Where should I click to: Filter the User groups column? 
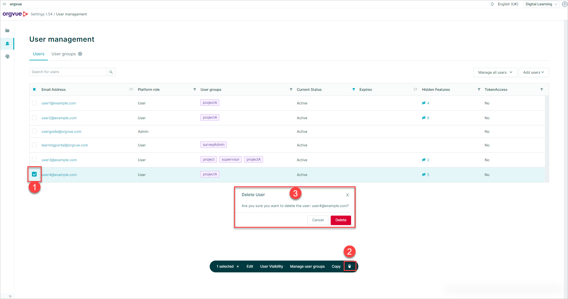click(291, 89)
